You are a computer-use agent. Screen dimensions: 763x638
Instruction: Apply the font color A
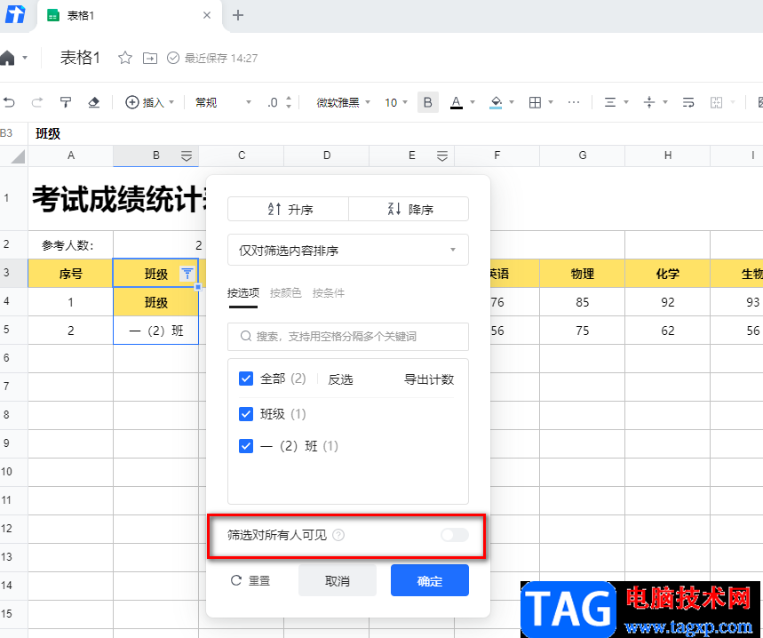[x=456, y=102]
